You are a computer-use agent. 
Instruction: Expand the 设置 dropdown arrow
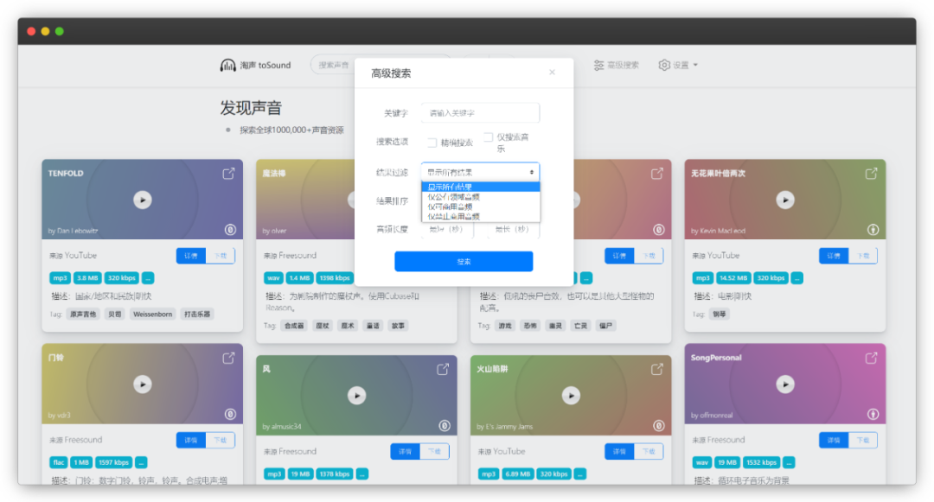point(697,65)
